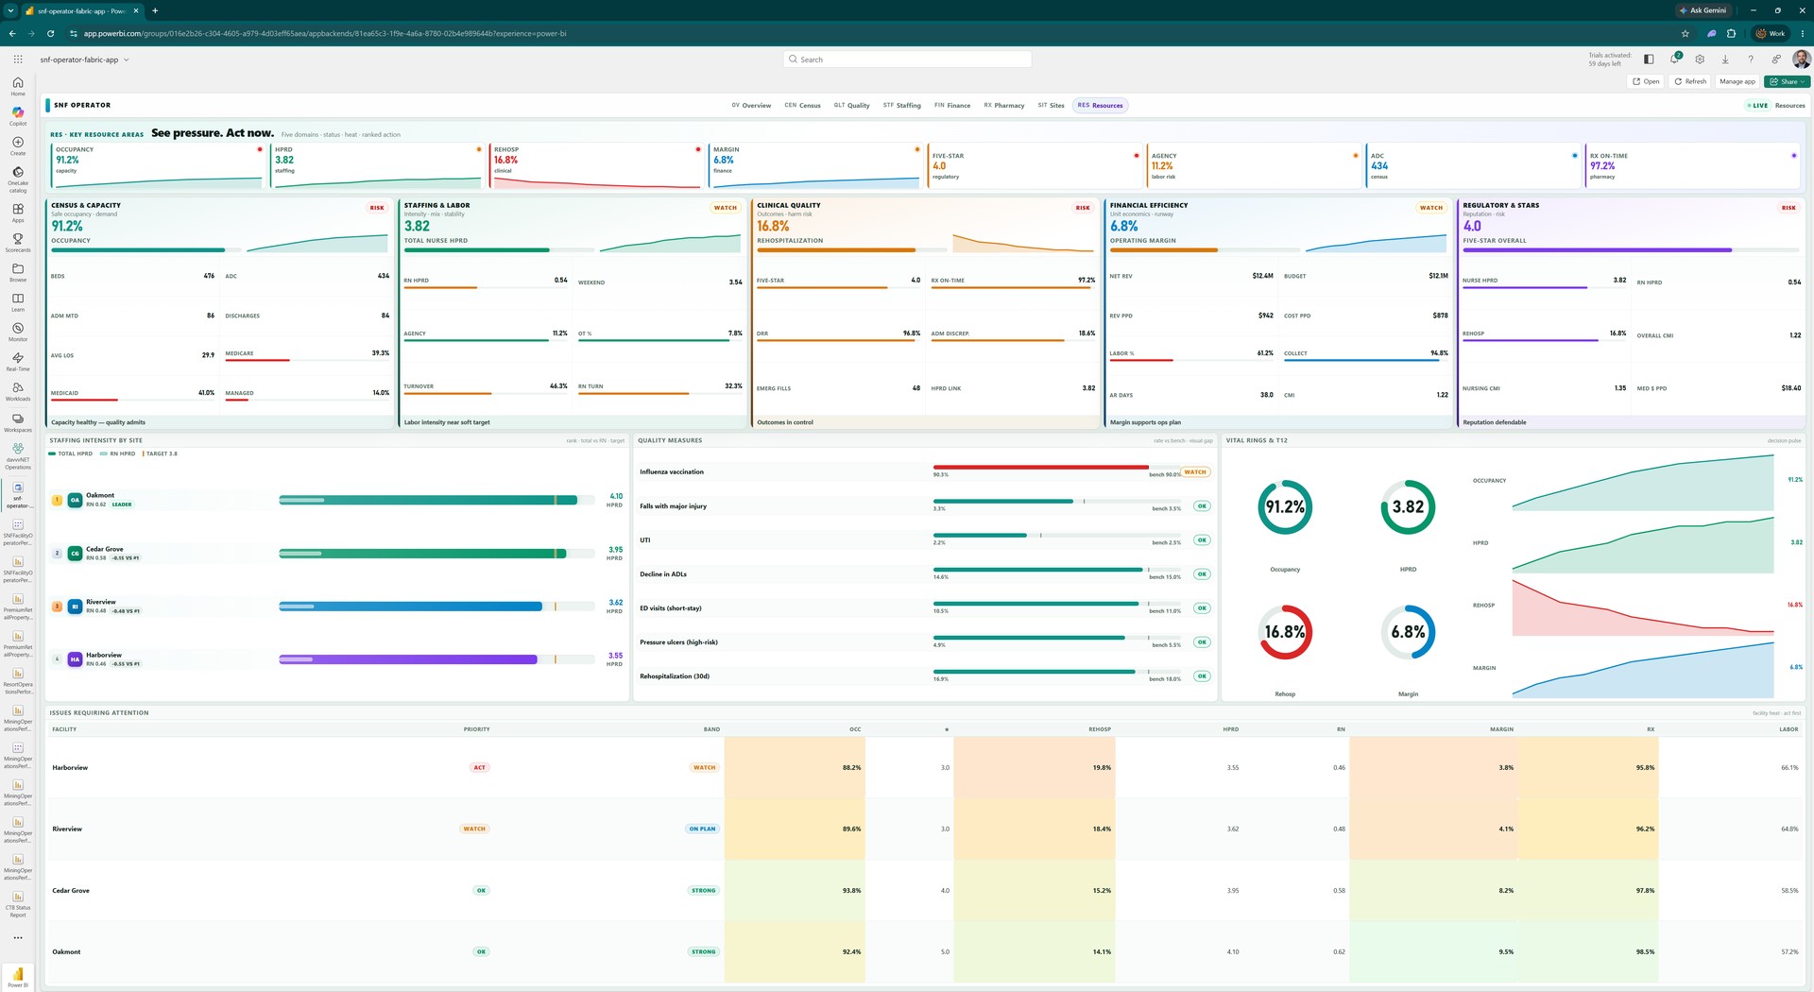1814x992 pixels.
Task: Open the user profile picture
Action: pos(1802,59)
